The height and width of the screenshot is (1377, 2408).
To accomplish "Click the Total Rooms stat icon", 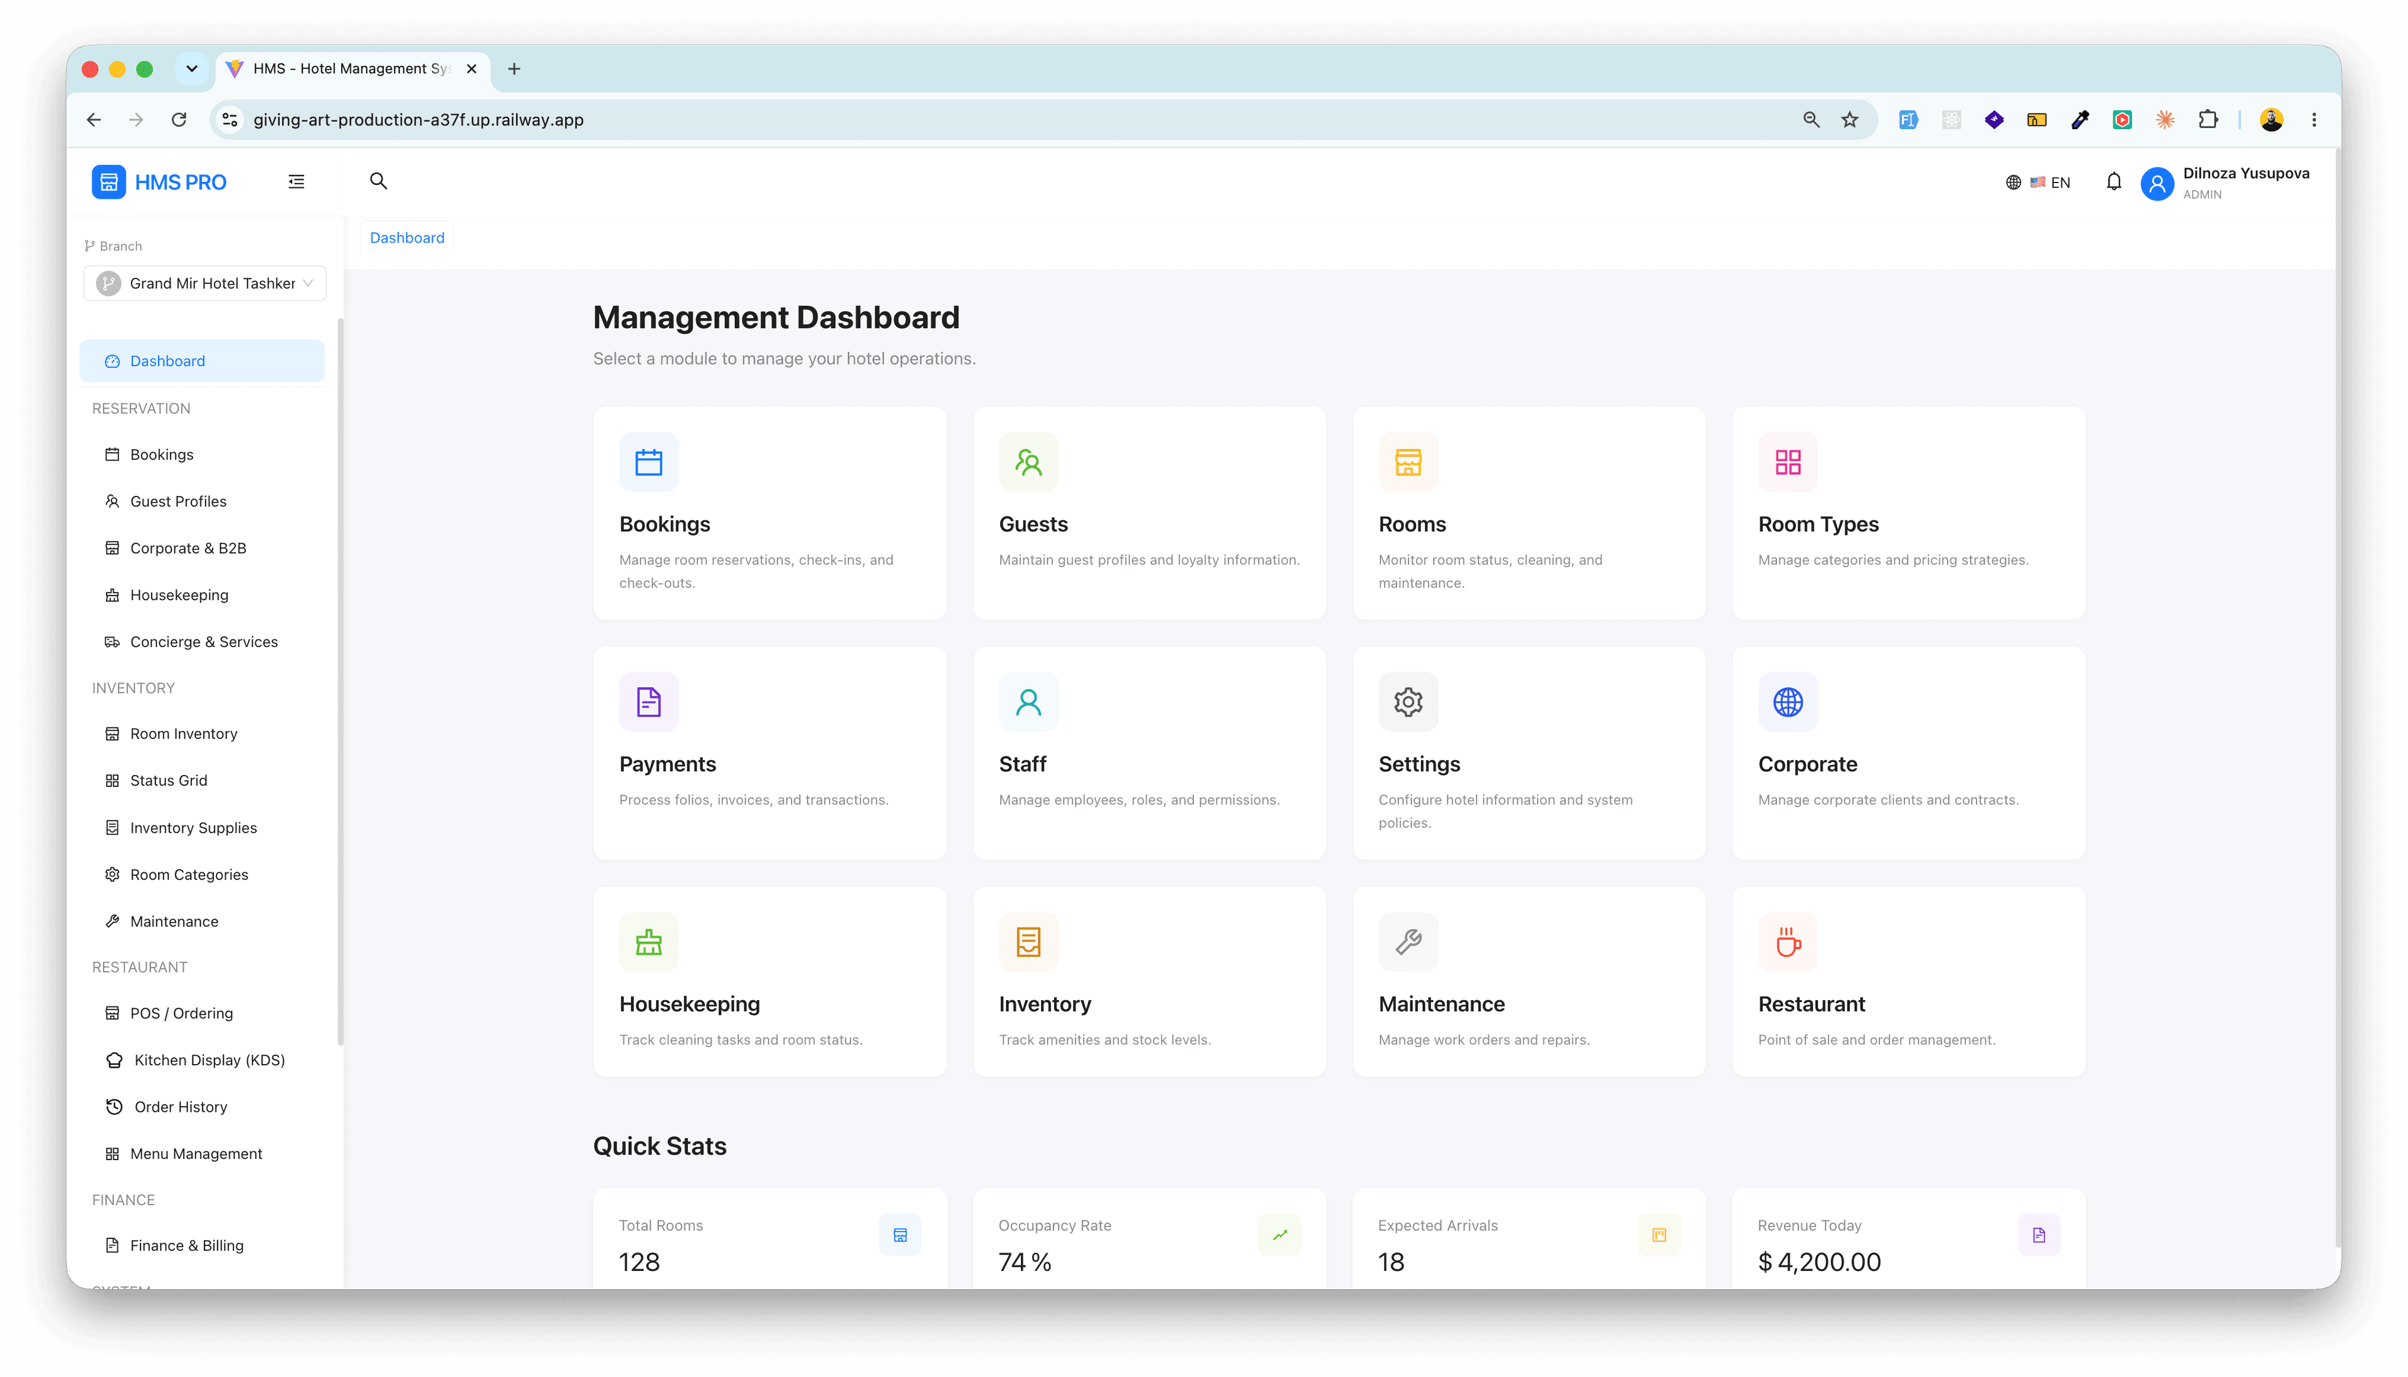I will point(899,1235).
